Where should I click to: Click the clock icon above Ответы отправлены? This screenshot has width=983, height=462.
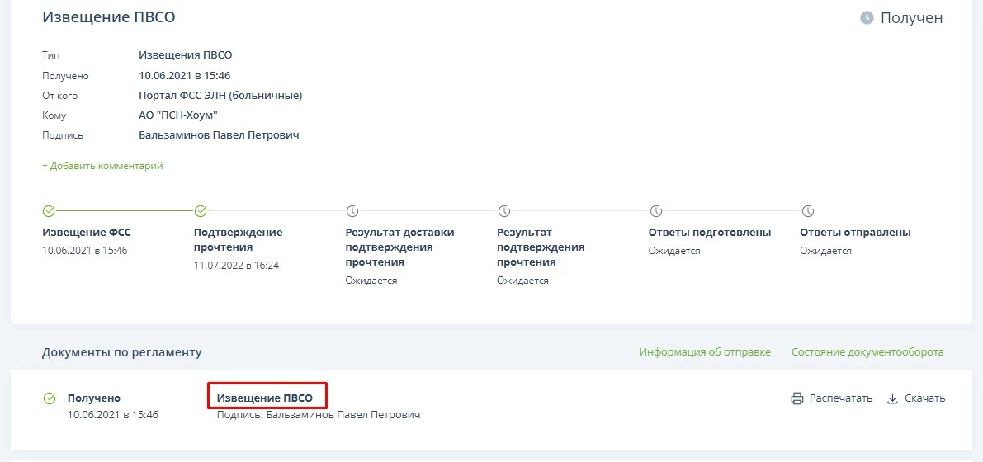click(x=807, y=211)
